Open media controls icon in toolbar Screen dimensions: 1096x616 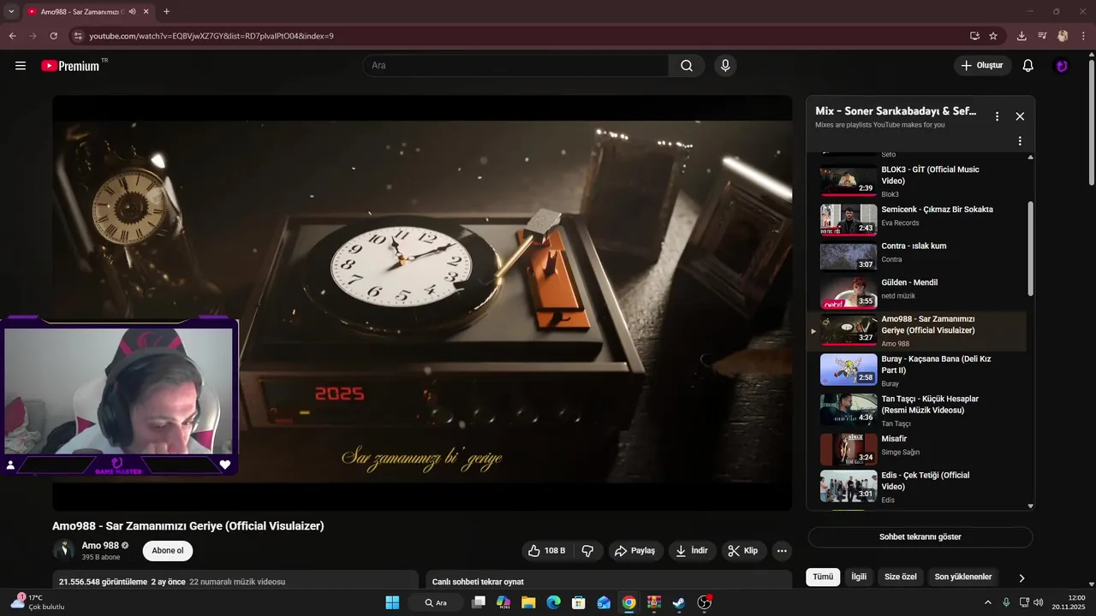[x=1042, y=36]
